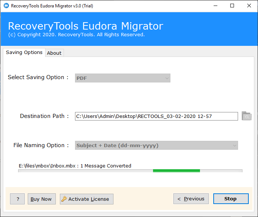Image resolution: width=258 pixels, height=217 pixels.
Task: Click the RecoveryTools app icon in title bar
Action: point(6,6)
